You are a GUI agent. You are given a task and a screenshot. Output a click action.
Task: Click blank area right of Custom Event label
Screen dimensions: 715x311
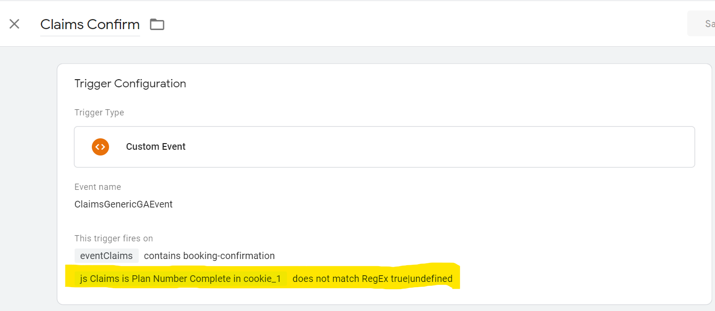(430, 147)
